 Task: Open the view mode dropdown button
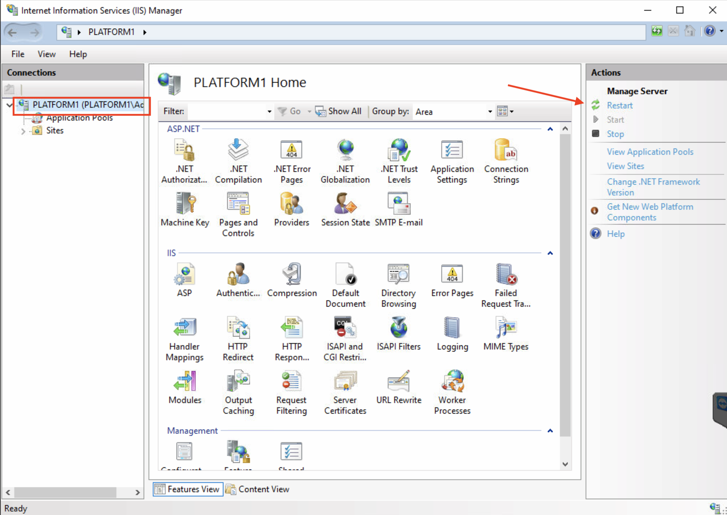[x=505, y=111]
